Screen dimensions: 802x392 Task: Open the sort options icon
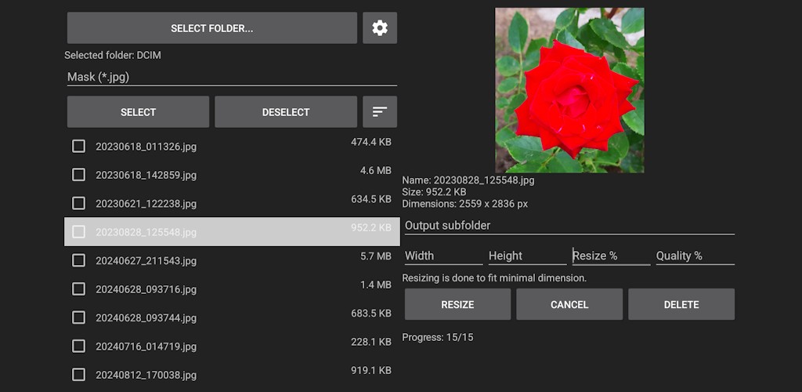[x=380, y=112]
